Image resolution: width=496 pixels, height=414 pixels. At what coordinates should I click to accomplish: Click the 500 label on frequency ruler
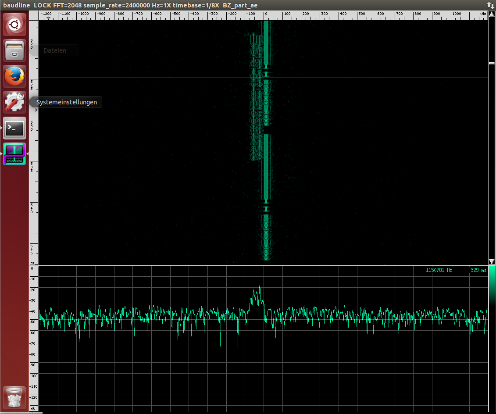tap(361, 14)
